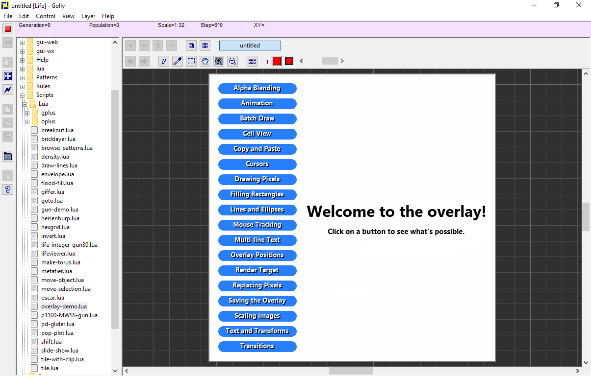Click the Alpha Blending demo button
Image resolution: width=591 pixels, height=376 pixels.
[257, 89]
